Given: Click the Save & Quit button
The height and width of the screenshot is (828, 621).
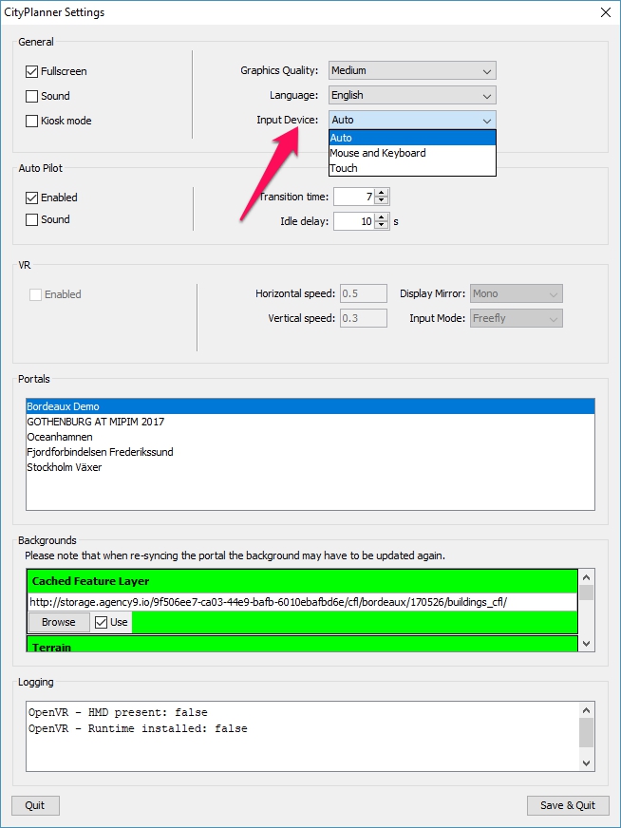Looking at the screenshot, I should 568,806.
